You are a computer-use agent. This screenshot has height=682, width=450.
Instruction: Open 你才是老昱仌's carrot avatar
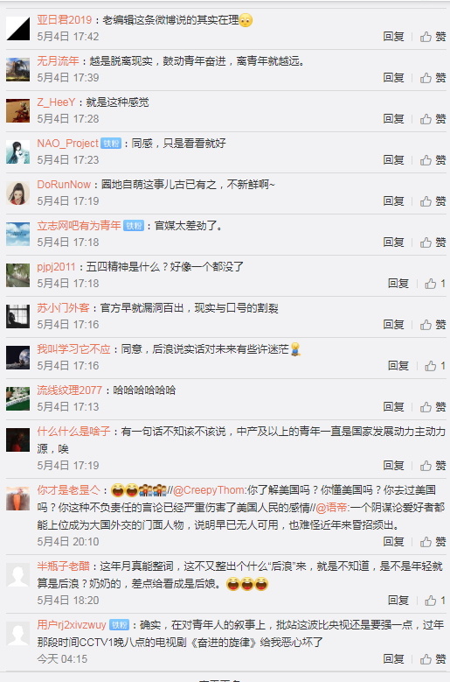click(17, 499)
